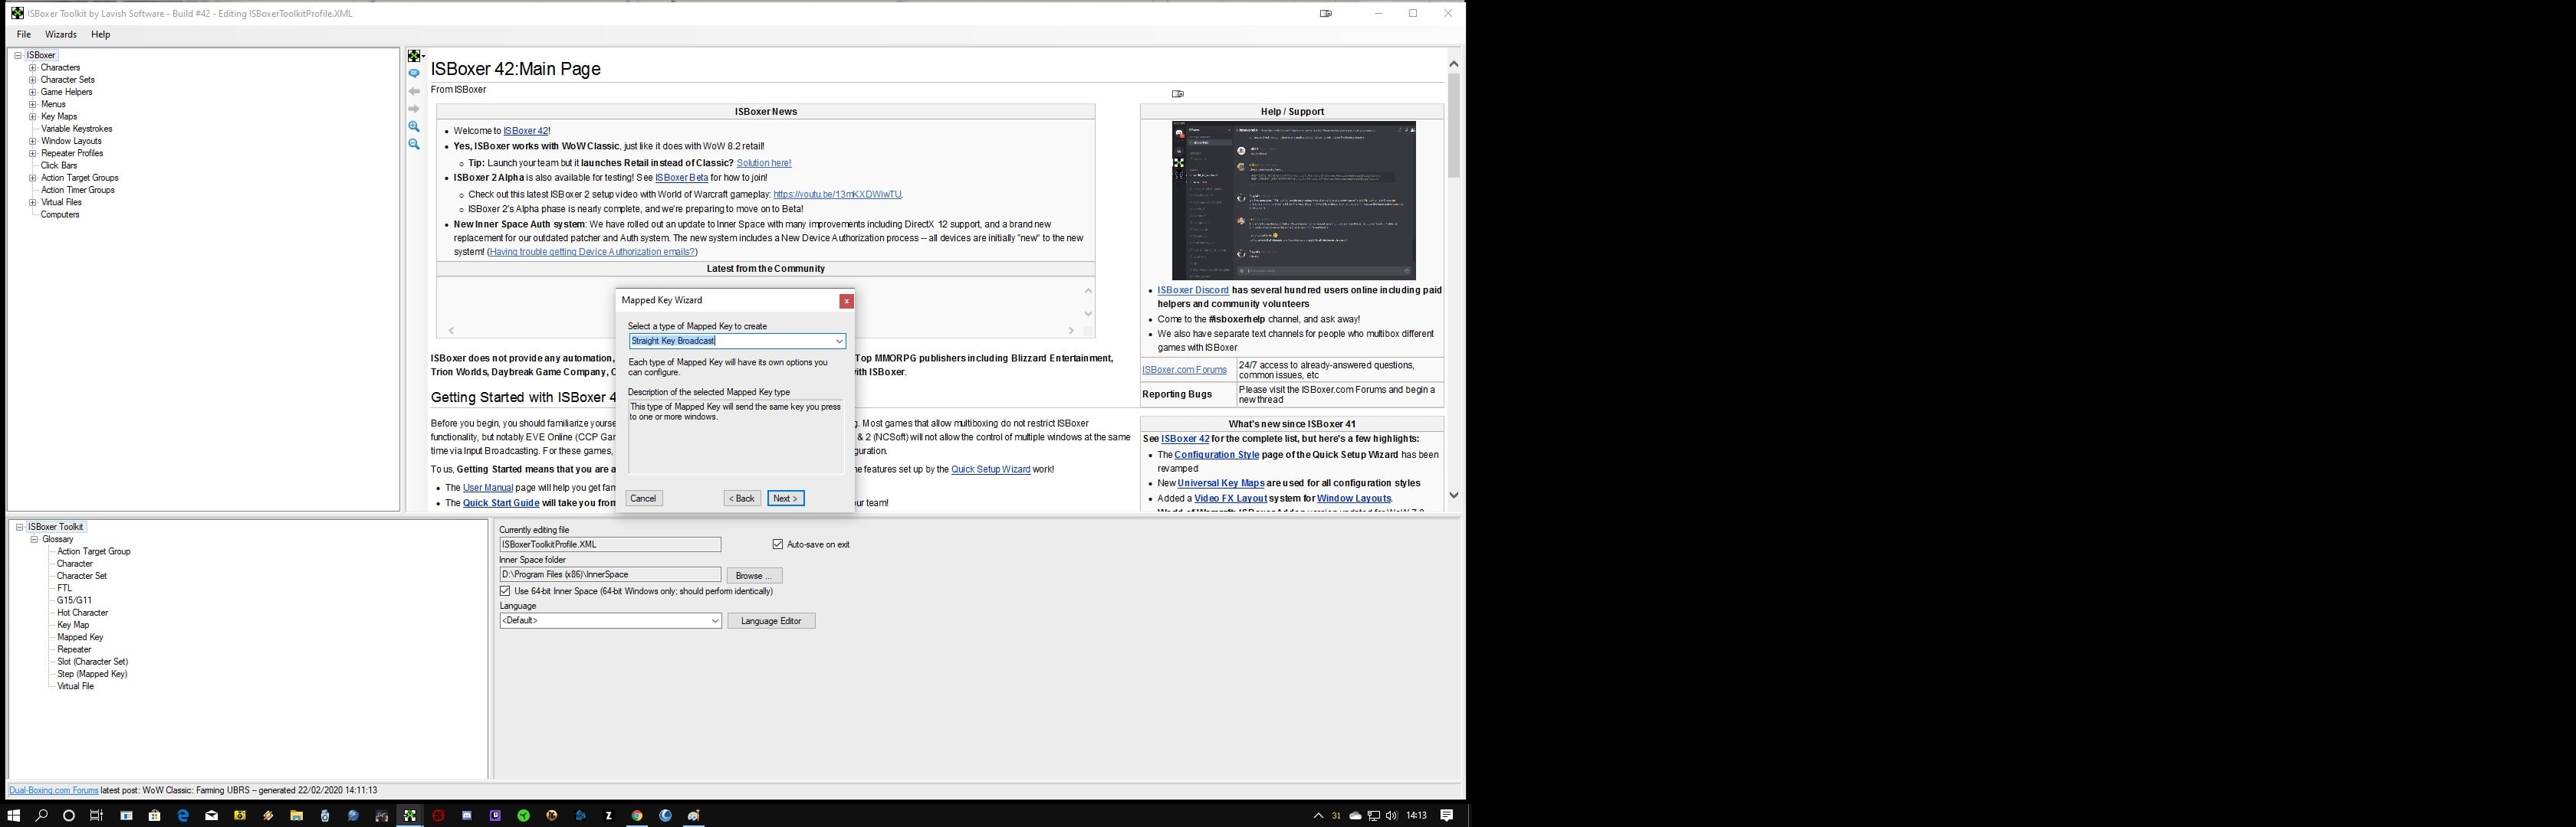Image resolution: width=2576 pixels, height=827 pixels.
Task: Show hidden system tray icons
Action: (x=1318, y=815)
